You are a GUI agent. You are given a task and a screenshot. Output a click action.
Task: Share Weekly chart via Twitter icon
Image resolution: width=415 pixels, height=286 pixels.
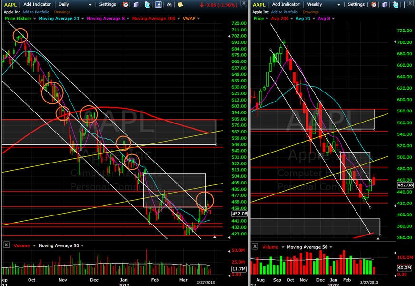coord(396,4)
